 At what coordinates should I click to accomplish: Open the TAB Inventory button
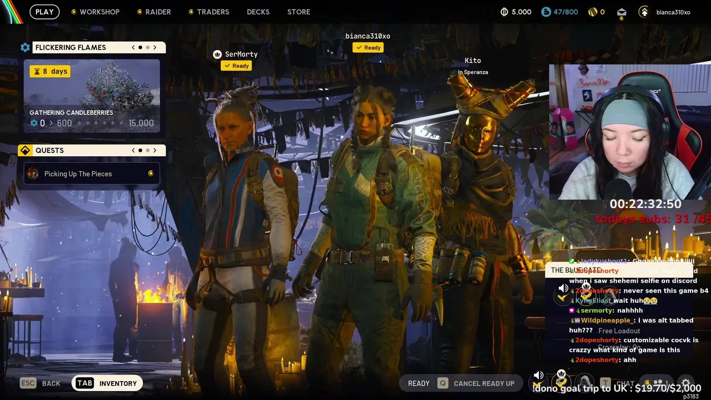[x=107, y=383]
